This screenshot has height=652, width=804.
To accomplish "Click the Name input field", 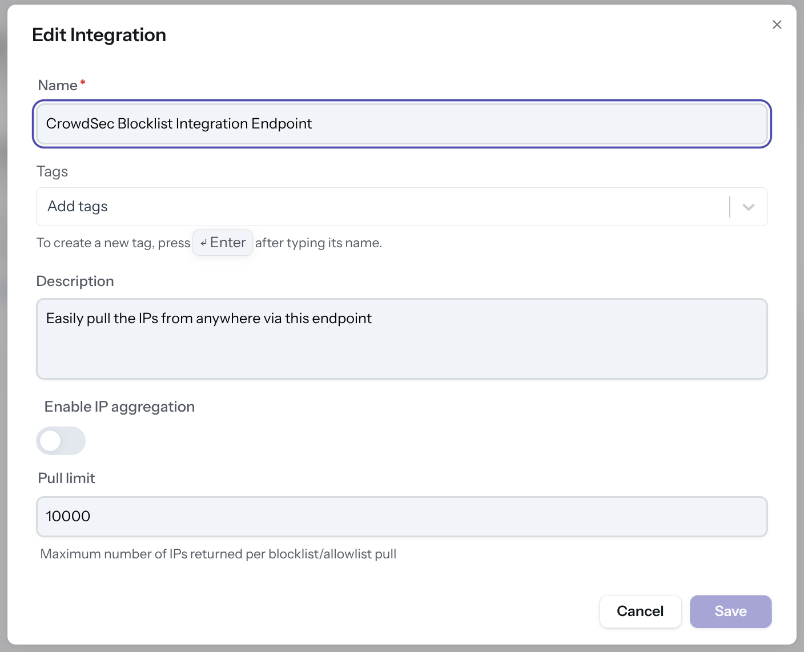I will [x=402, y=124].
